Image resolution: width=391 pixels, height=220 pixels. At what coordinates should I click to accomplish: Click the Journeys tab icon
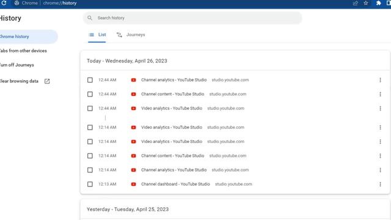pos(119,35)
